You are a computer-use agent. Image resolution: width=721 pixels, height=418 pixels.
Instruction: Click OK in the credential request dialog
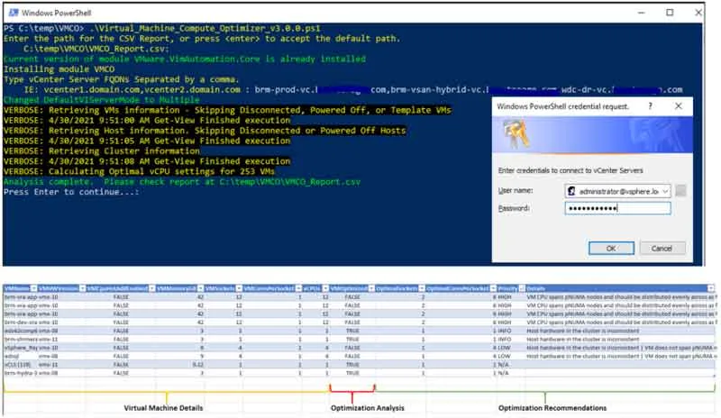pos(611,249)
